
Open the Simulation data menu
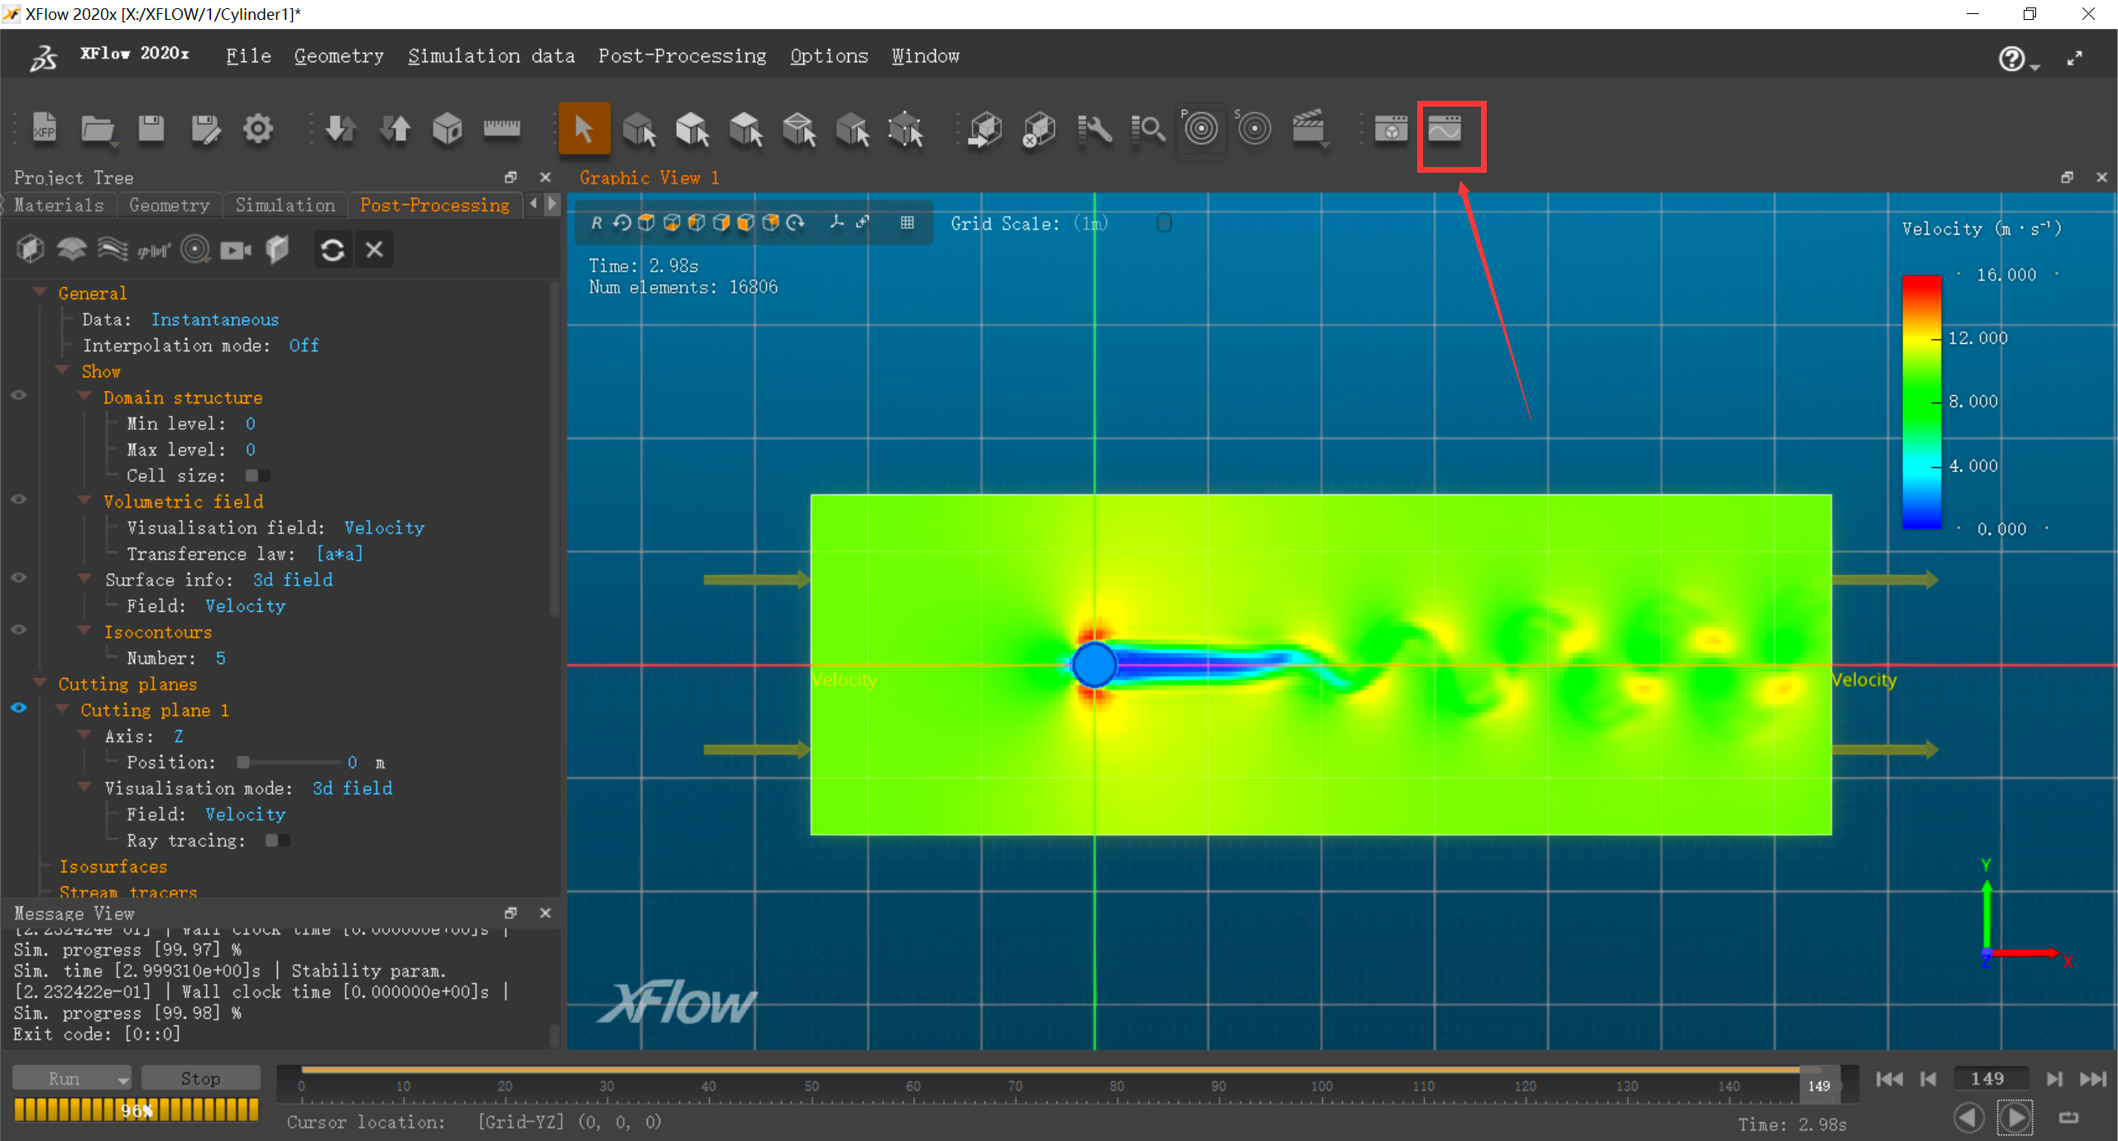491,55
